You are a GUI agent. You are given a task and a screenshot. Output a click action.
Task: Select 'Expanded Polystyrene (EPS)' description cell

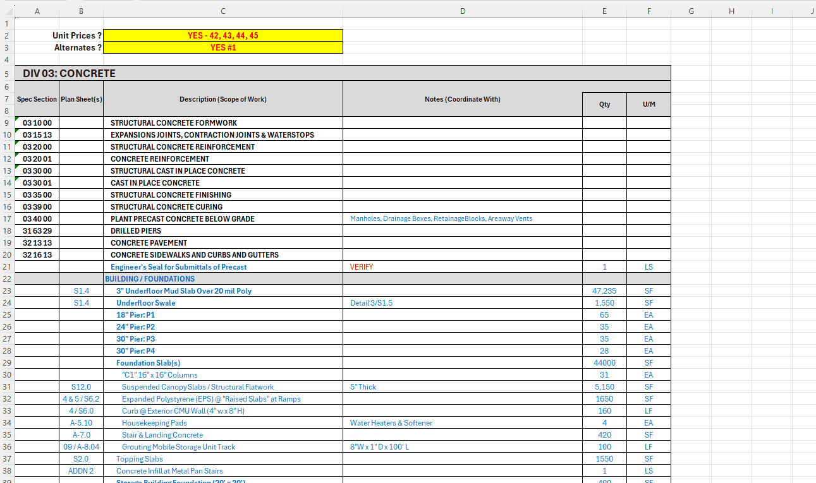[x=223, y=398]
